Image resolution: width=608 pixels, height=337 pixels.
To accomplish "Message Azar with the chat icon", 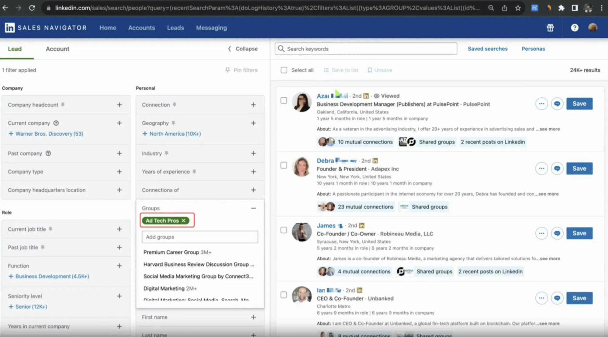I will pyautogui.click(x=557, y=104).
